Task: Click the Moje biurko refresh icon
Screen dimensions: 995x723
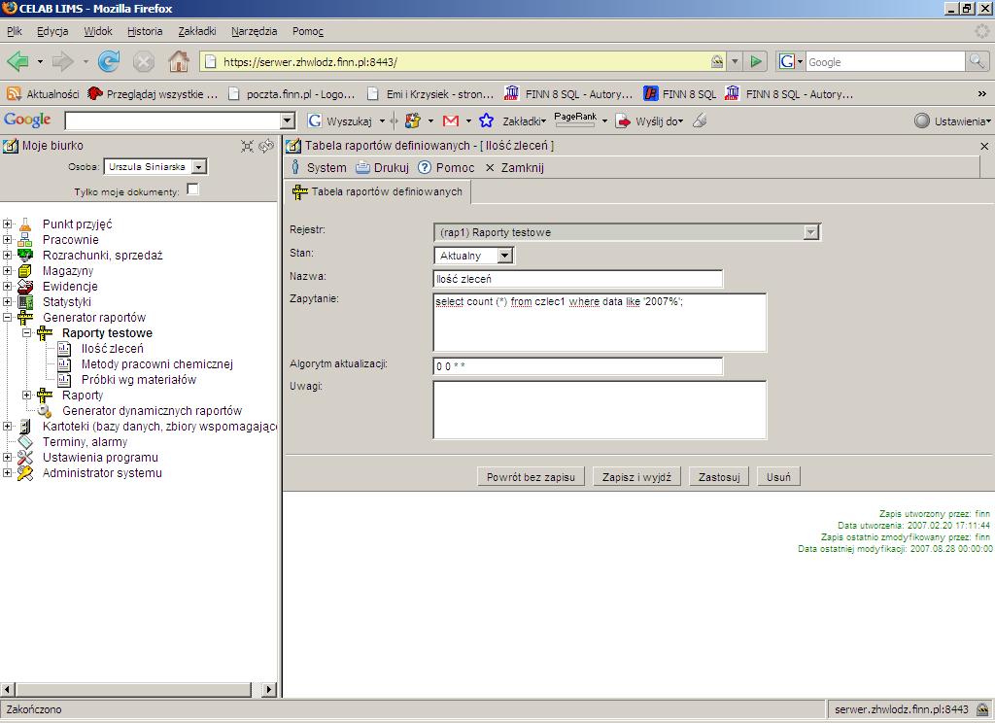Action: pos(266,146)
